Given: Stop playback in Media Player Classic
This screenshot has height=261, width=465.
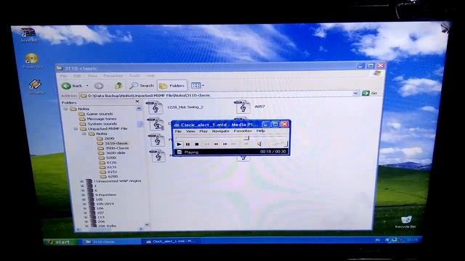Looking at the screenshot, I should click(197, 144).
